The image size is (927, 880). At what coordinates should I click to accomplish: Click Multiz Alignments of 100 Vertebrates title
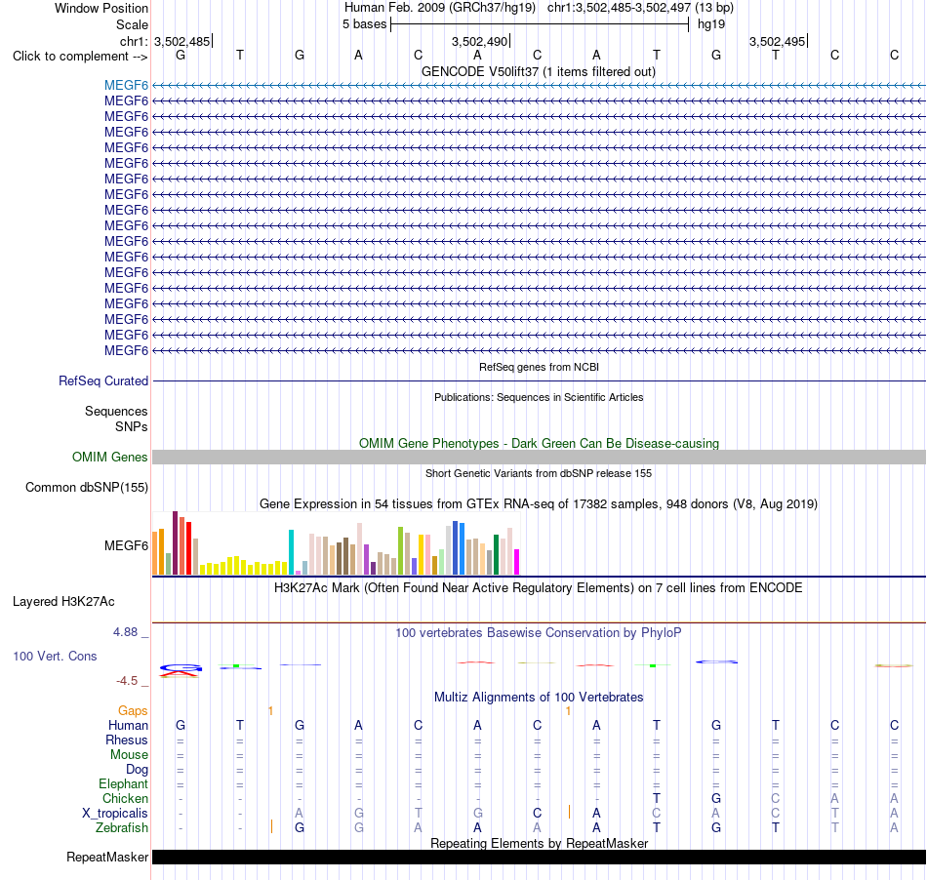pyautogui.click(x=539, y=698)
